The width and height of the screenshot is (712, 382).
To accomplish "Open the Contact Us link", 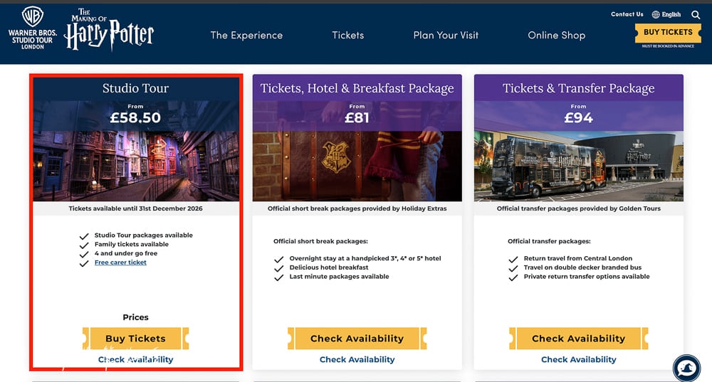I will [x=627, y=14].
